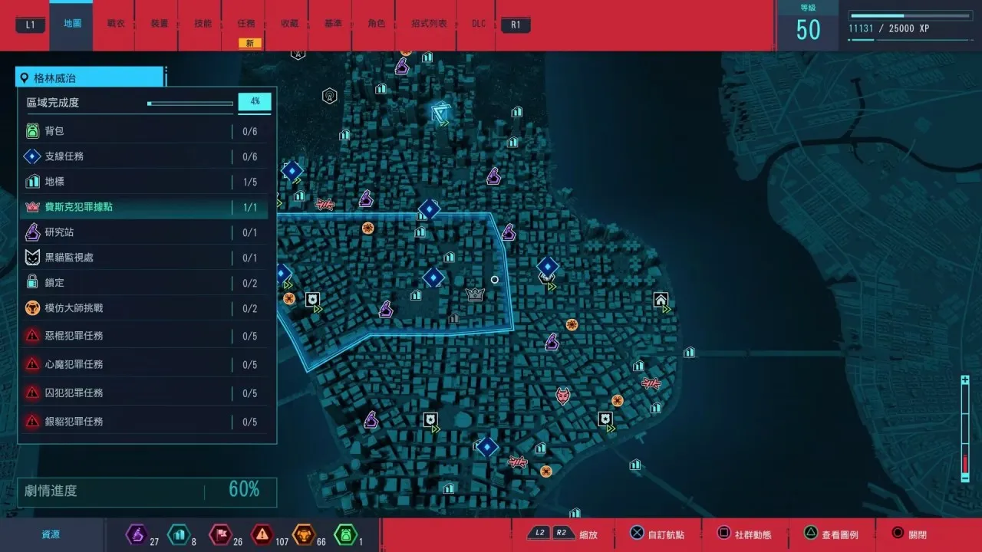Click the purple microscope icon beside 研究站
The image size is (982, 552).
[32, 232]
